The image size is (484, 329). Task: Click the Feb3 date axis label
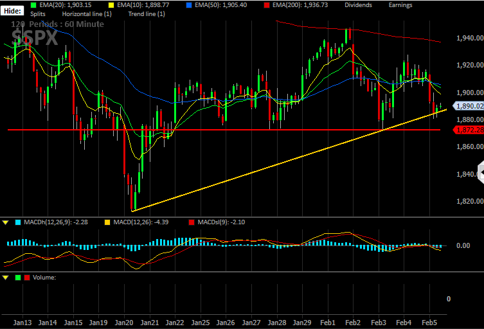tap(379, 323)
